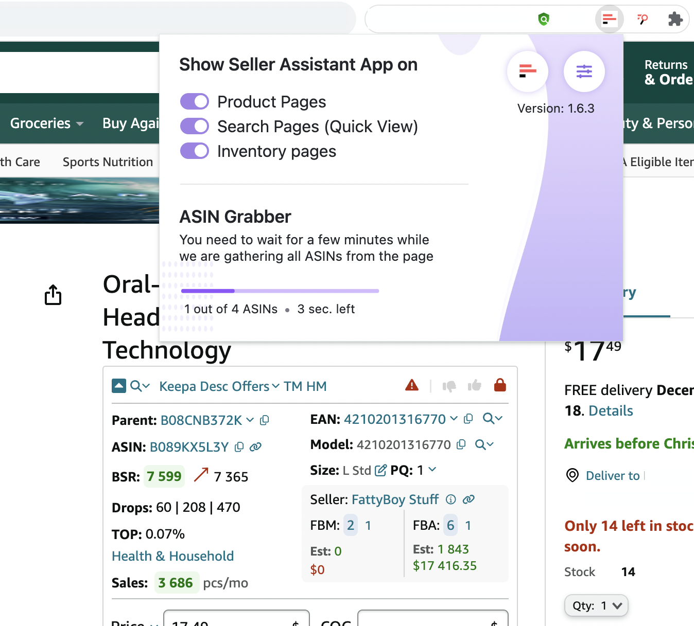Expand the Parent B08CNB372K dropdown

[251, 420]
